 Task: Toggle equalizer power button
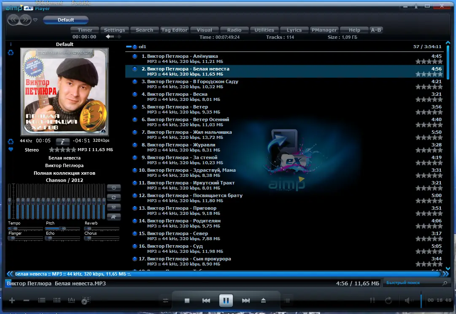coord(114,188)
